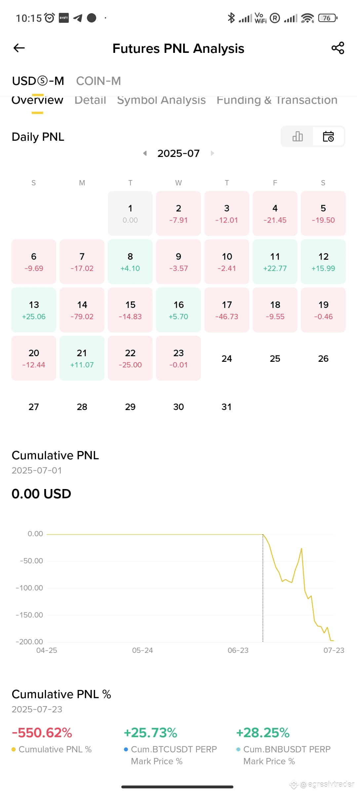The height and width of the screenshot is (793, 357).
Task: Select the USDⓈ-M tab
Action: [38, 81]
